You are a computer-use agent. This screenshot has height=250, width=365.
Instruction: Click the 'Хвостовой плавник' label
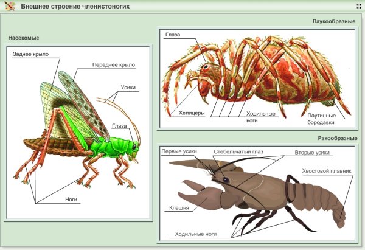click(x=327, y=170)
